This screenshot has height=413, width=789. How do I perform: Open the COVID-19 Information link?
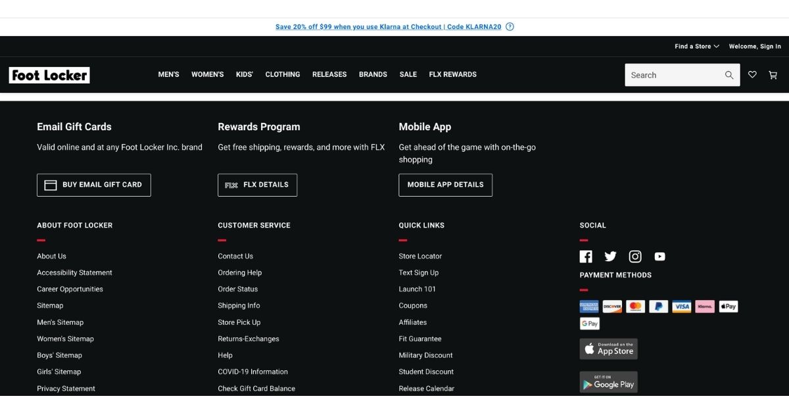(252, 372)
